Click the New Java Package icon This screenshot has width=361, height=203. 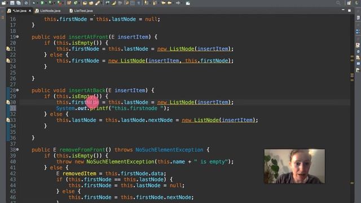69,3
